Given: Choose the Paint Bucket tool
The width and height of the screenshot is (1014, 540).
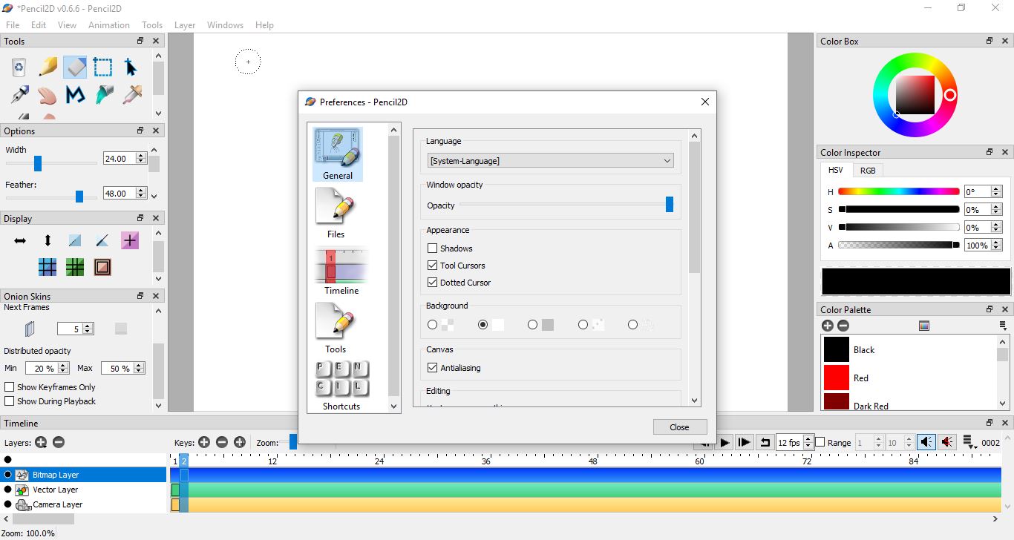Looking at the screenshot, I should tap(103, 95).
